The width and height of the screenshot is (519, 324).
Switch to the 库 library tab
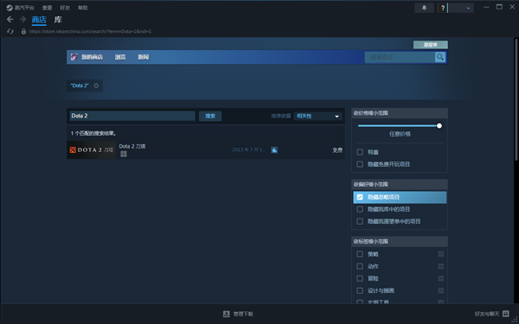pos(58,20)
